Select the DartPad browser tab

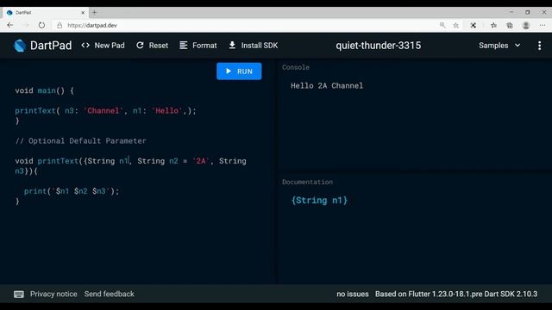tap(45, 13)
